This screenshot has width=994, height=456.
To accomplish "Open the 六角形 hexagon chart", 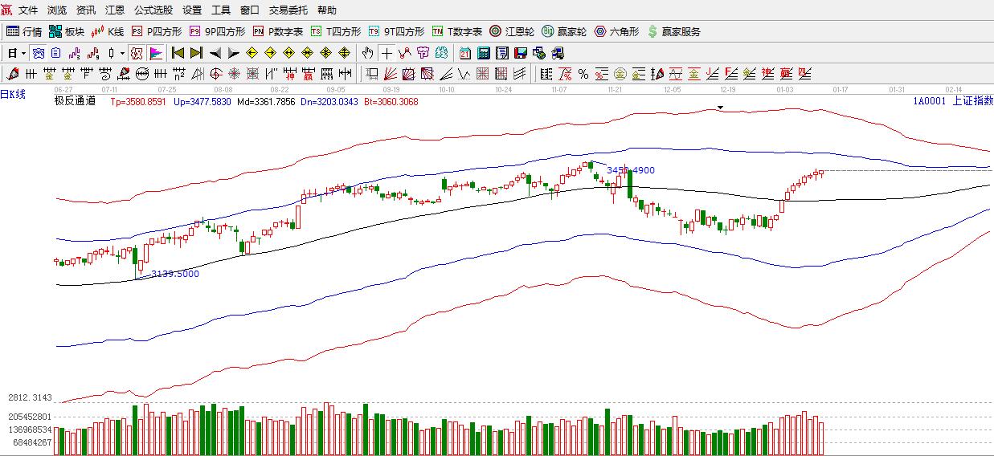I will (x=616, y=32).
